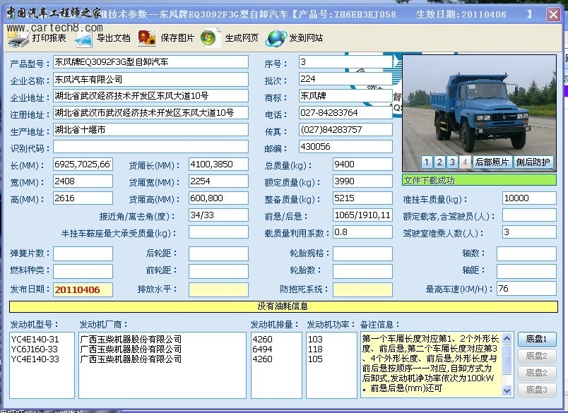Click the 最高车速 field showing 76
Screen dimensions: 568x413
pos(526,289)
